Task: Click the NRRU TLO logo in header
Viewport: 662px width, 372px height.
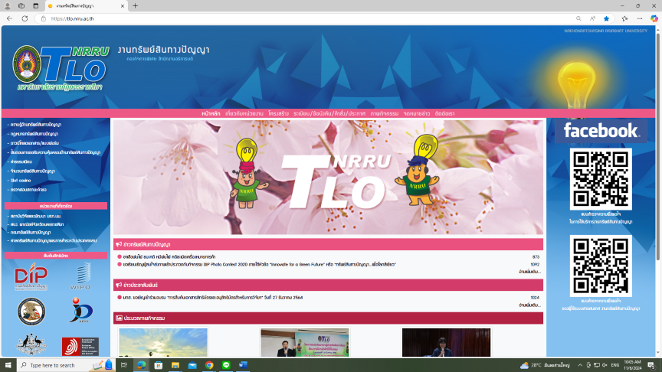Action: click(x=61, y=67)
